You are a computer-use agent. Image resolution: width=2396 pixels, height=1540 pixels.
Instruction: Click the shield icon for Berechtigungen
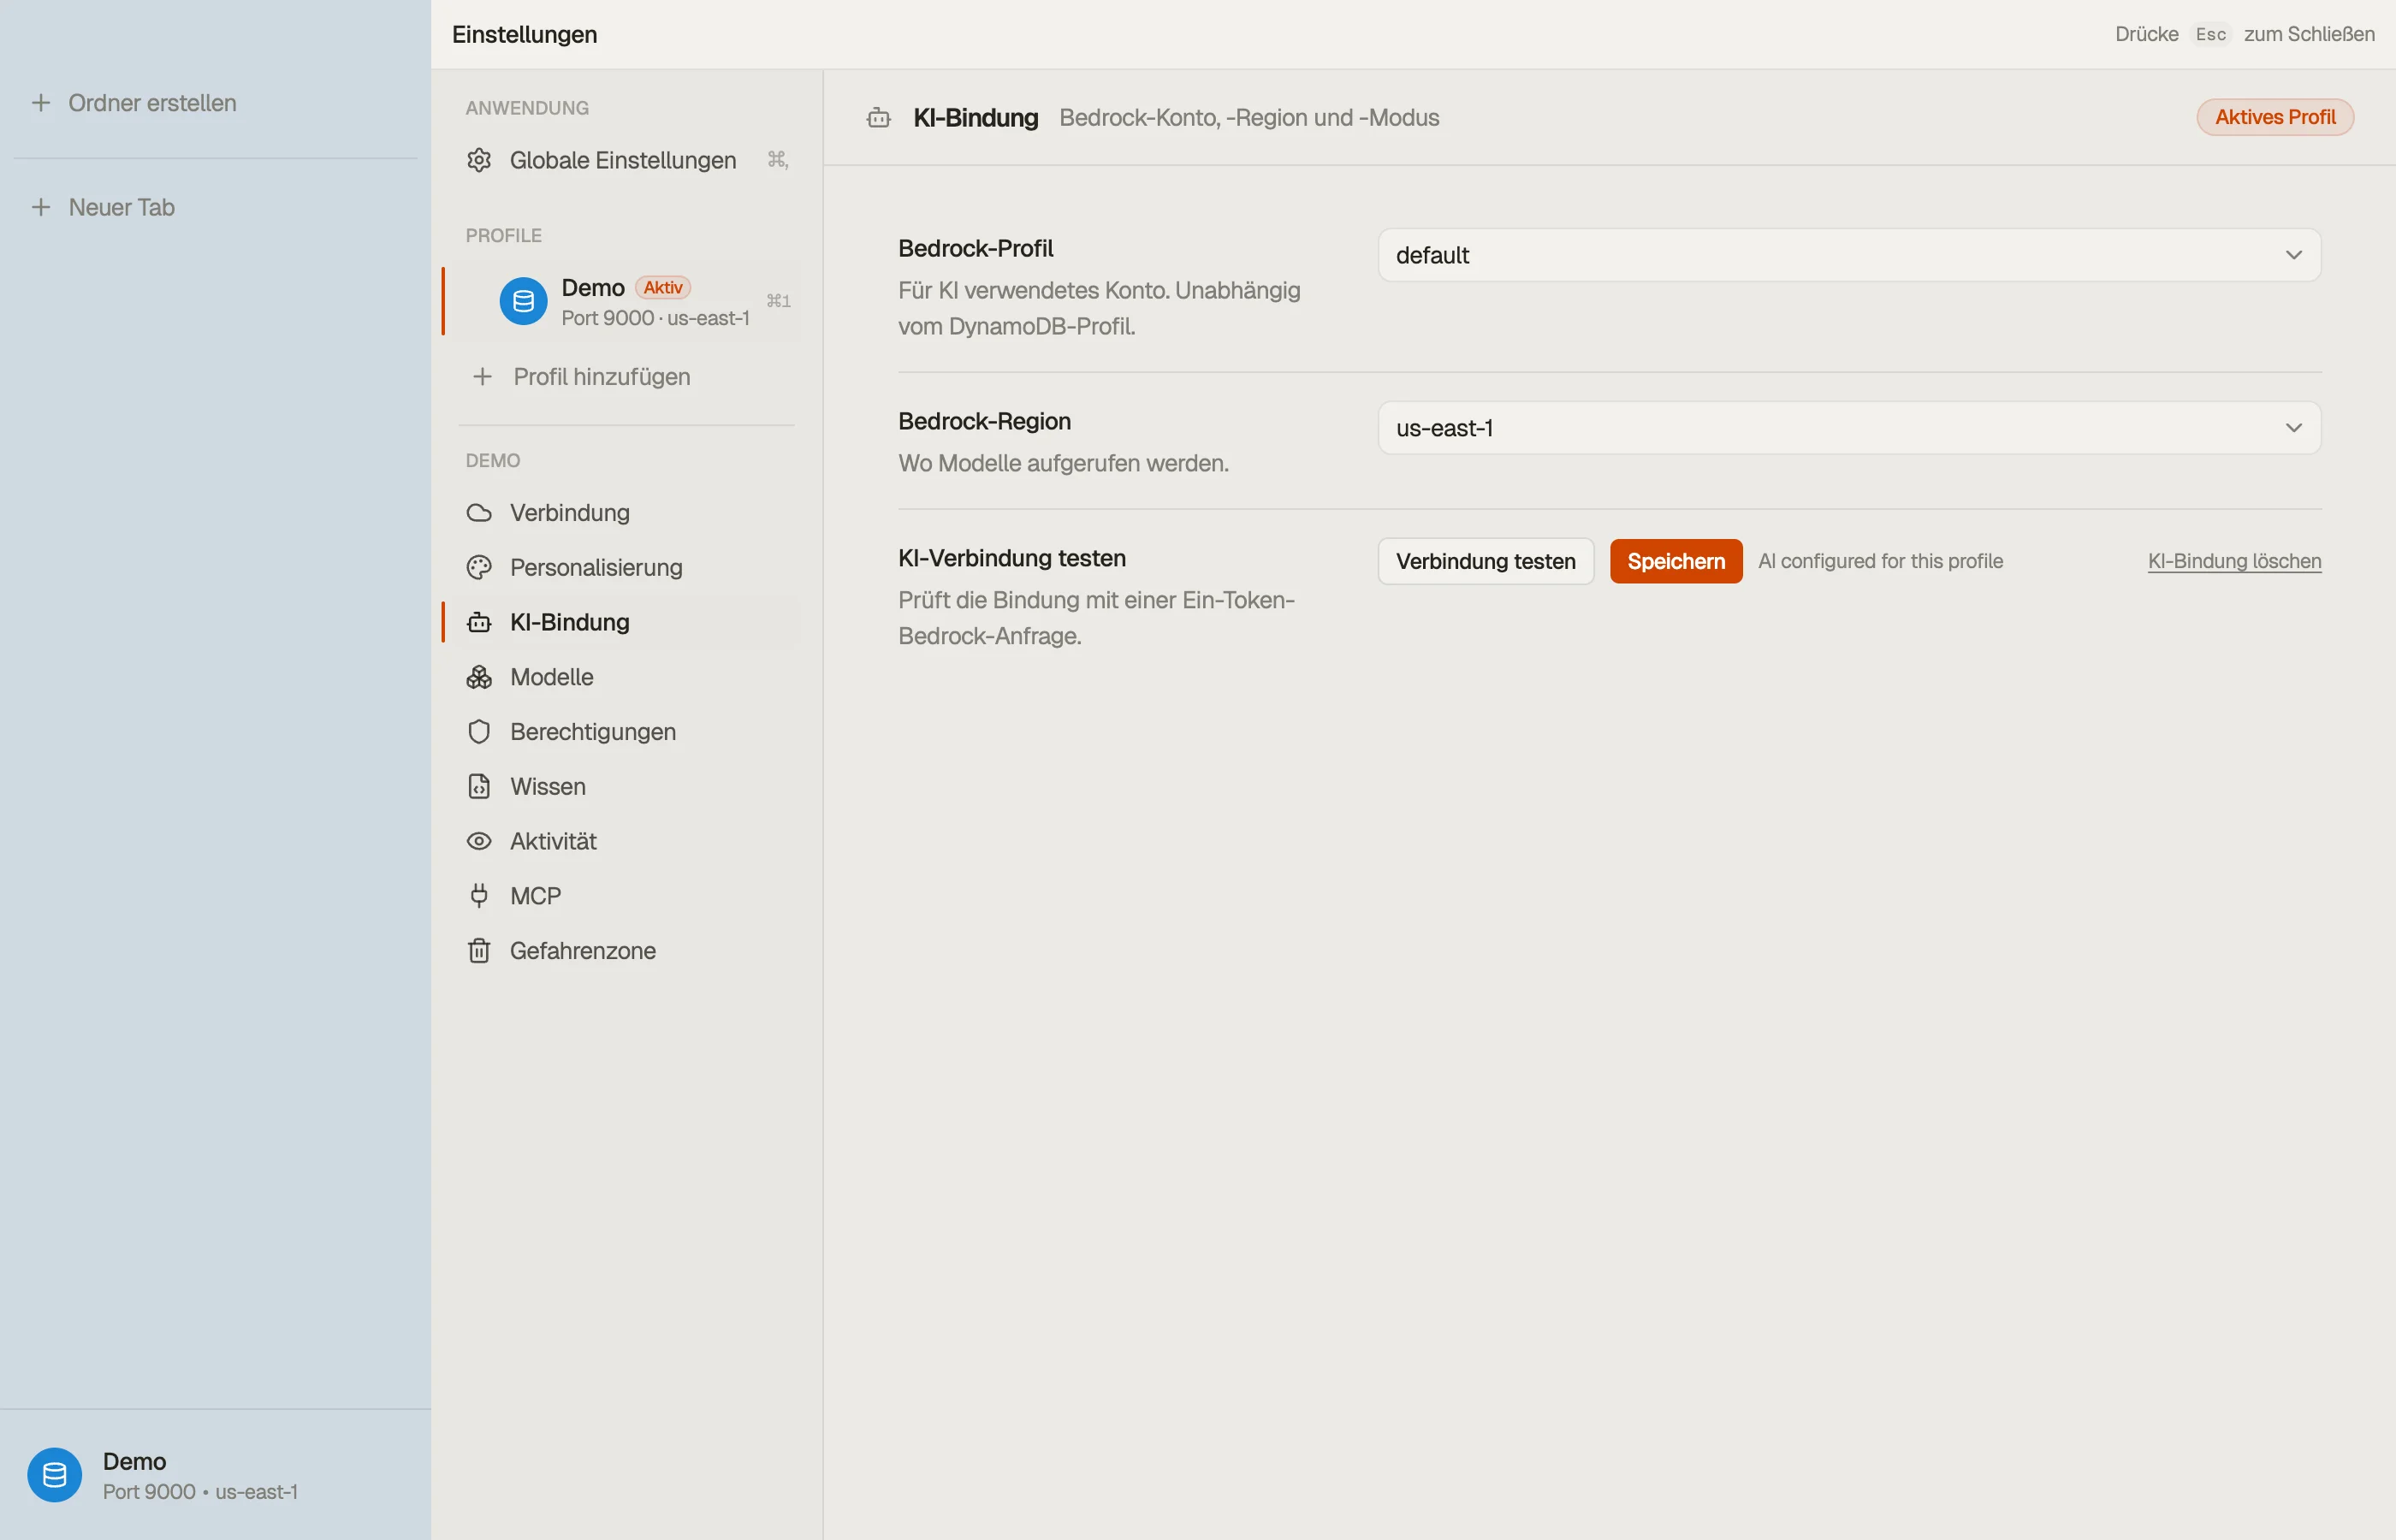pyautogui.click(x=479, y=732)
